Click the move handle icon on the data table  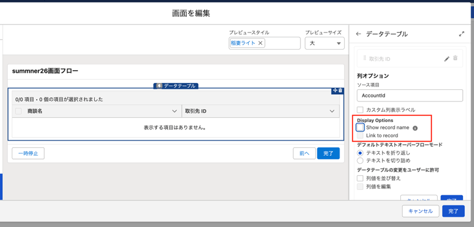(335, 90)
